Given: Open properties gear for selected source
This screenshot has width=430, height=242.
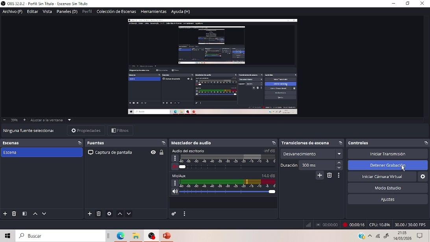Looking at the screenshot, I should pos(109,214).
